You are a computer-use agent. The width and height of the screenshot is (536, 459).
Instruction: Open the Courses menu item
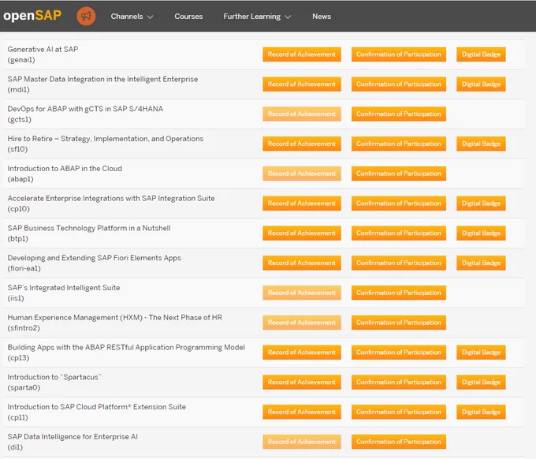(x=188, y=17)
